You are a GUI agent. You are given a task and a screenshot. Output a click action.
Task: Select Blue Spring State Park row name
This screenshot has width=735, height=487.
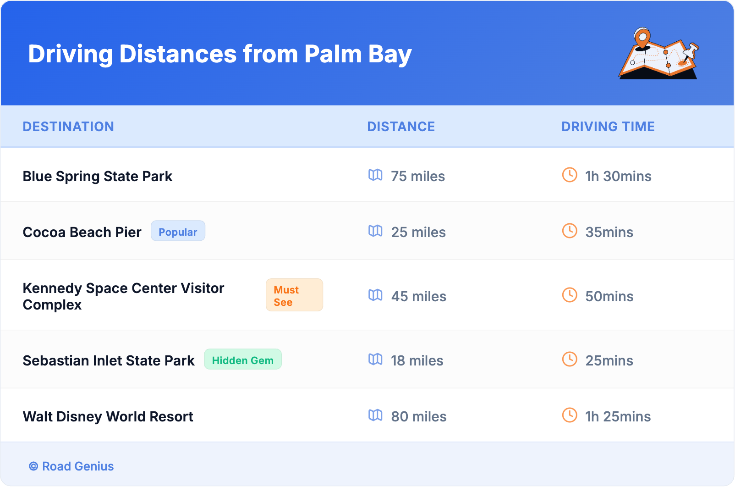(x=98, y=177)
